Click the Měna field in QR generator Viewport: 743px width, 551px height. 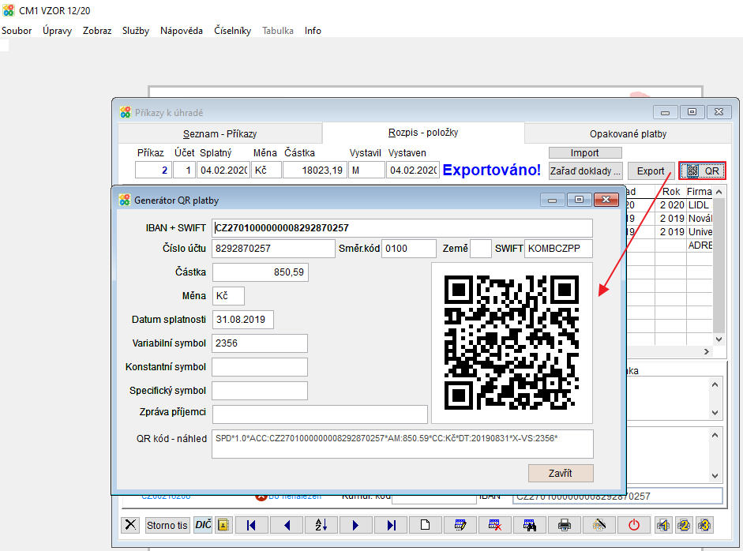228,296
